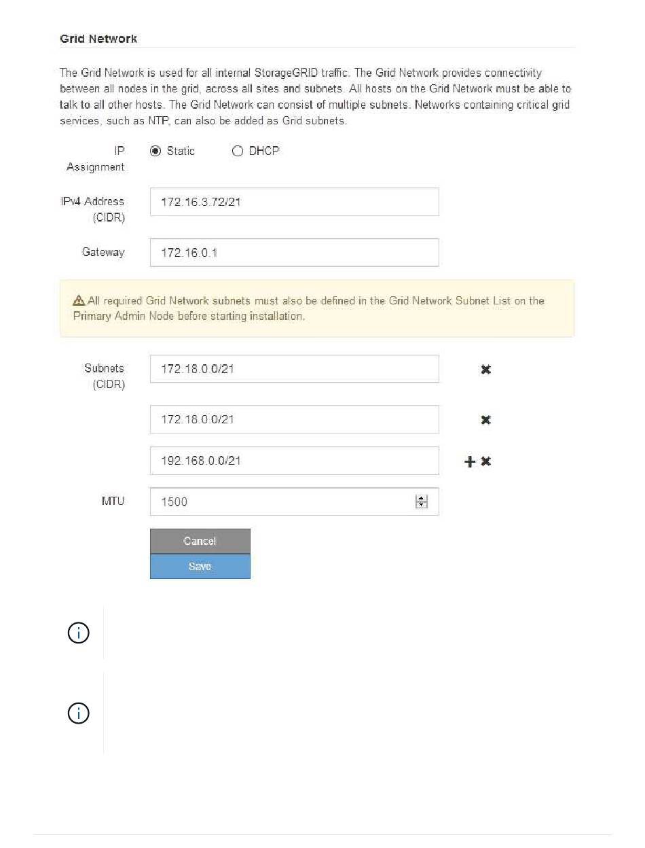Choose DHCP for IP assignment

point(237,152)
